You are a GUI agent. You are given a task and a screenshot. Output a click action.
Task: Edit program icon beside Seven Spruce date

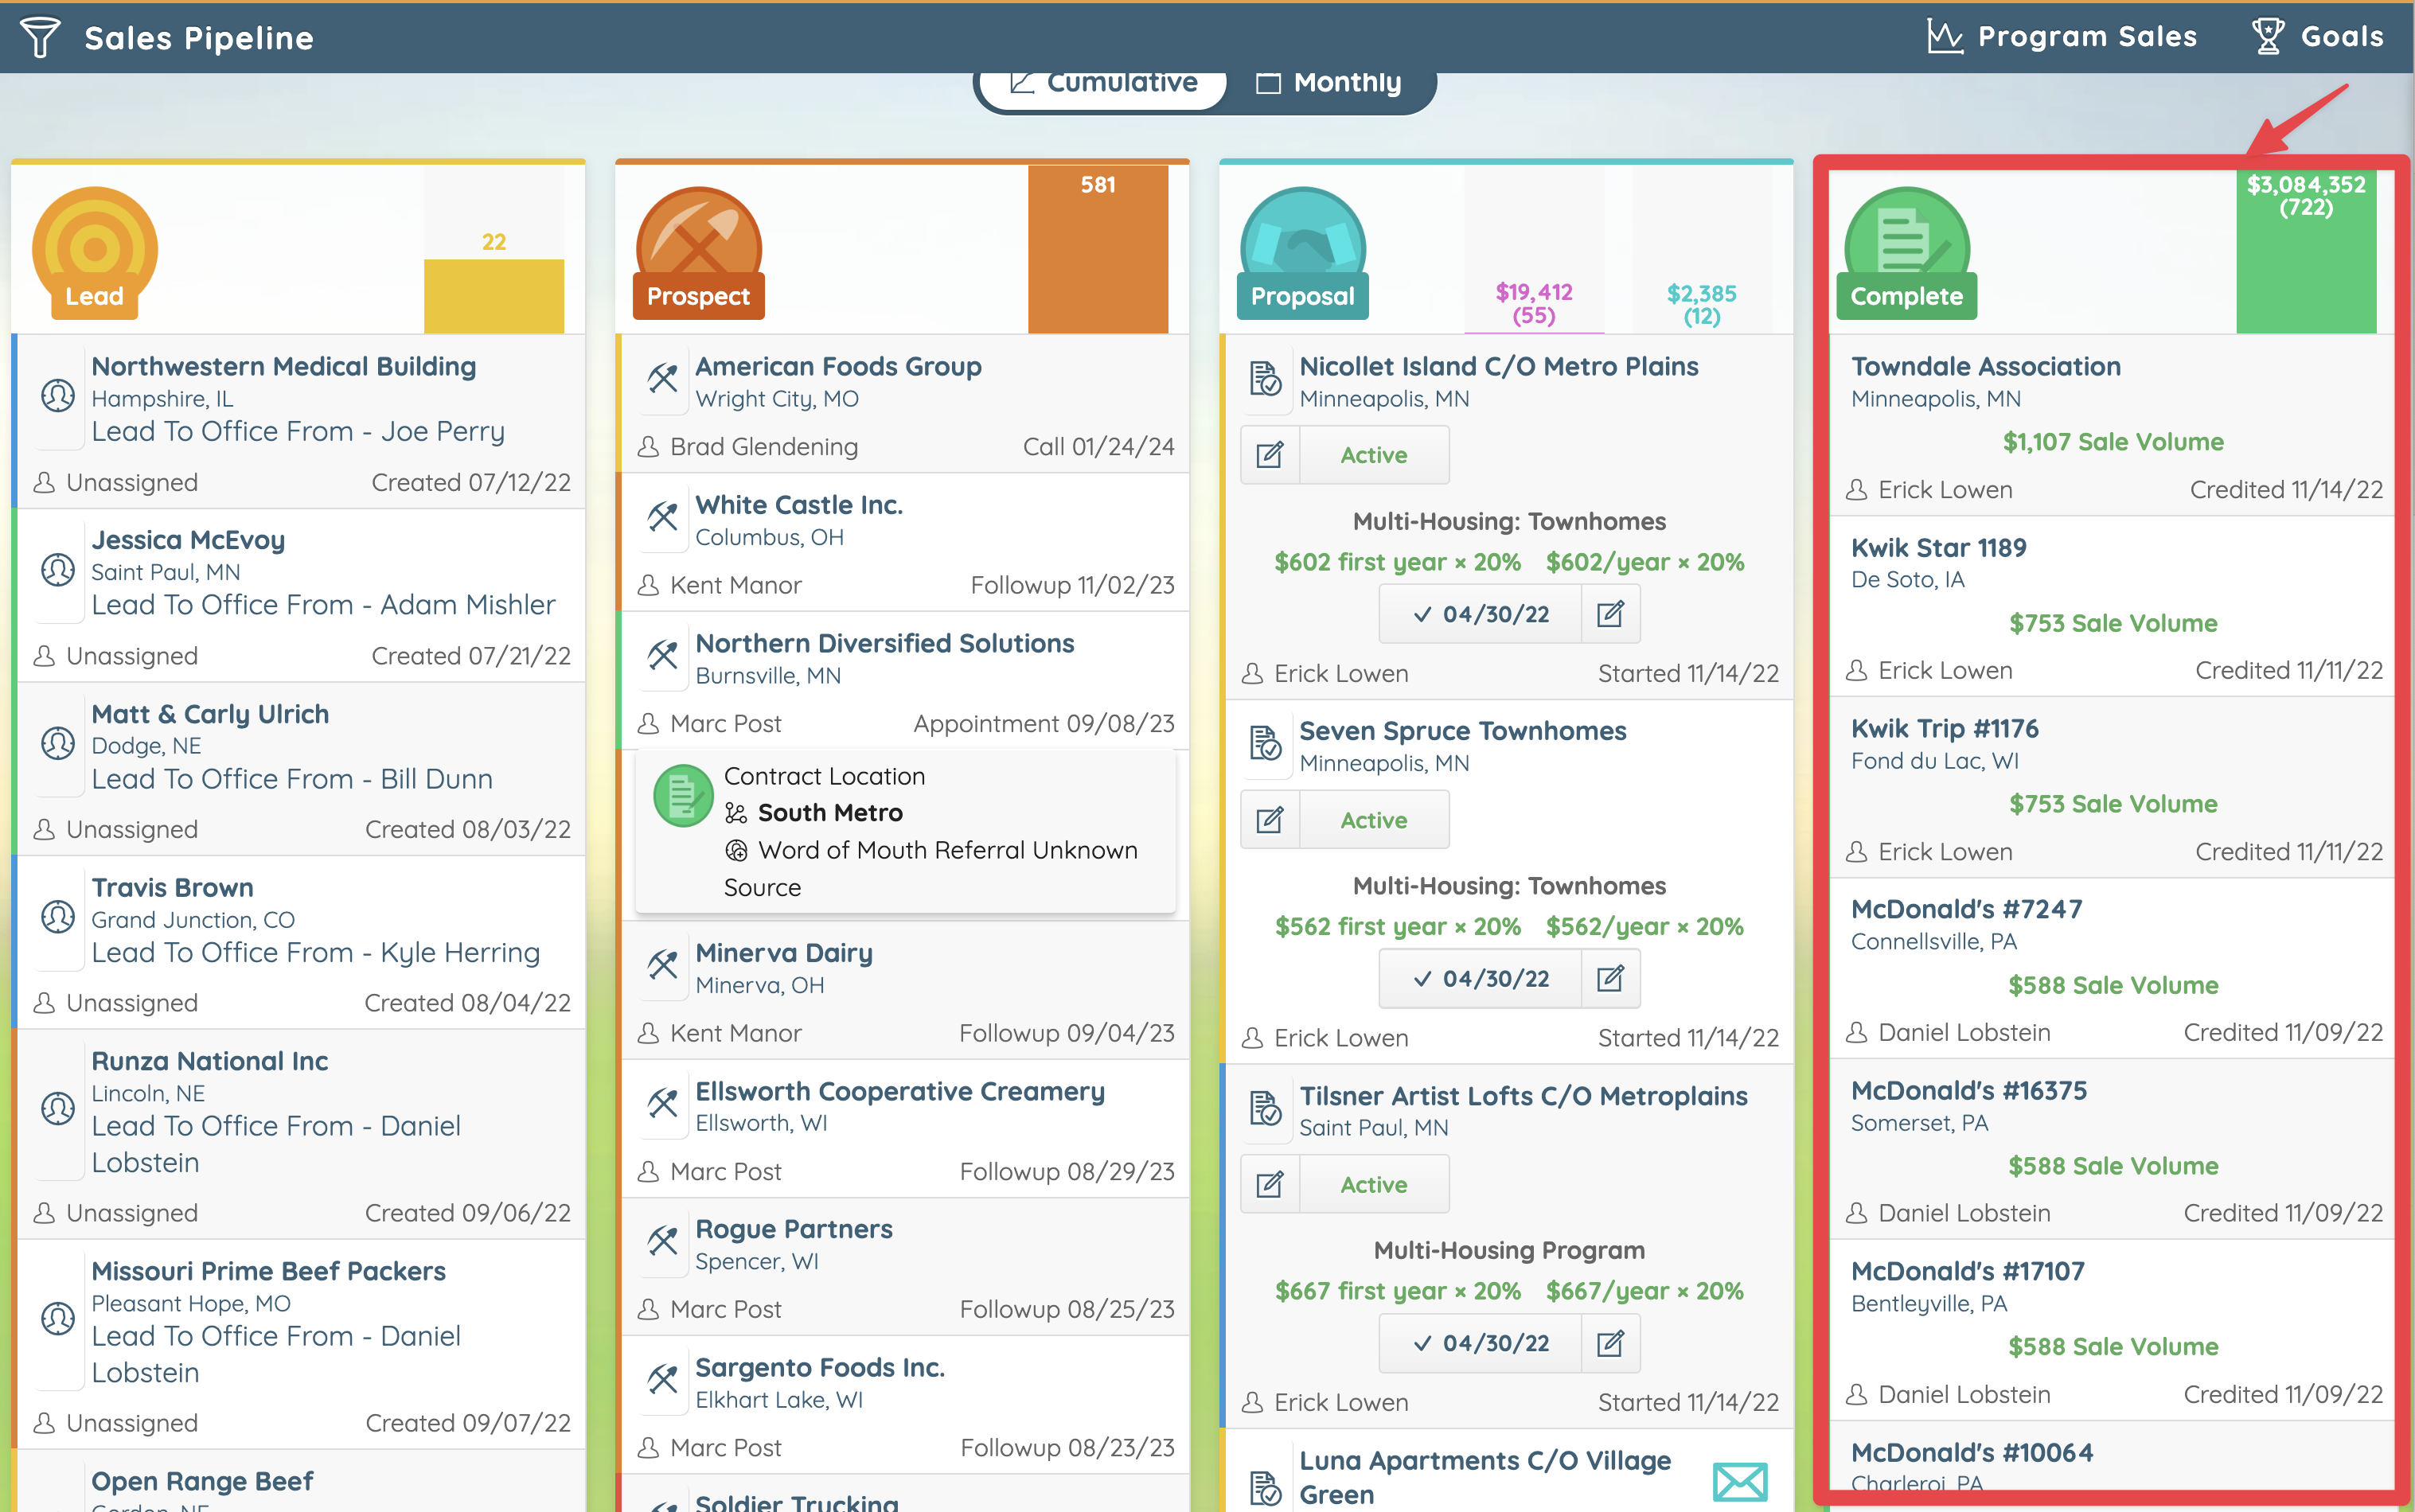tap(1611, 979)
